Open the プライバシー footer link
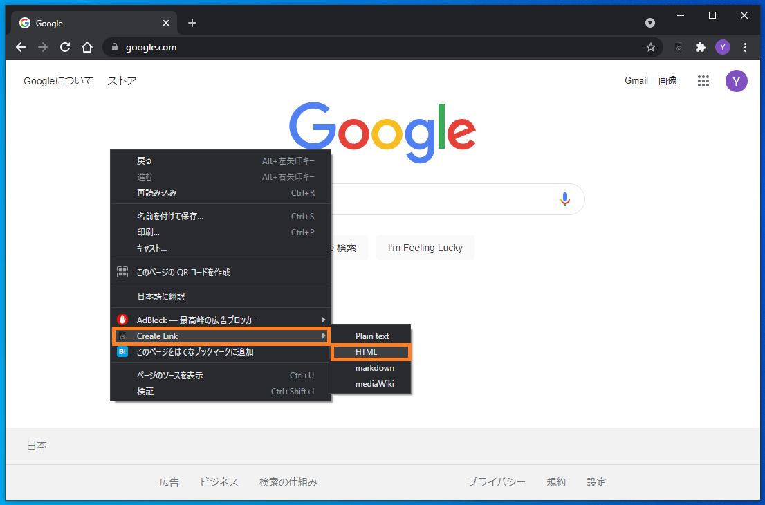The height and width of the screenshot is (505, 765). pyautogui.click(x=496, y=482)
